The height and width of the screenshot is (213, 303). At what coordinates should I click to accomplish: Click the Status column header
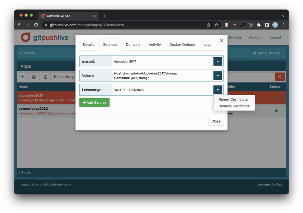[x=275, y=87]
